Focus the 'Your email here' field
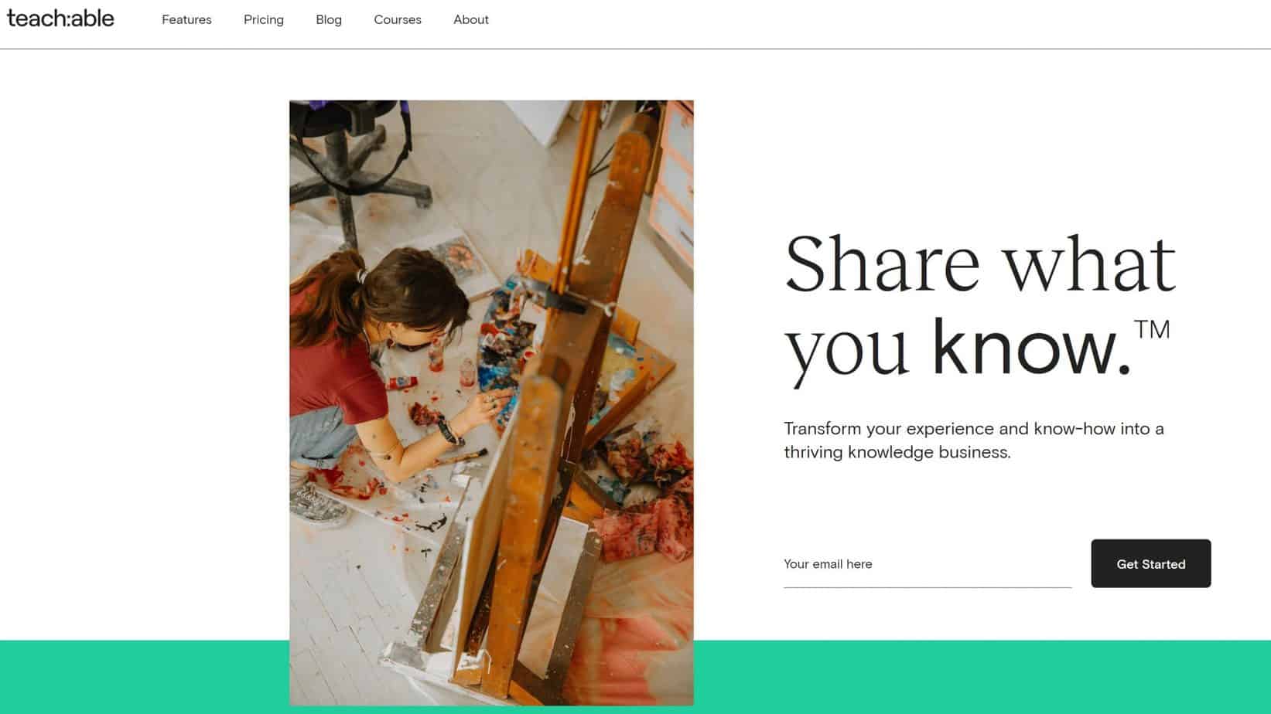 (927, 565)
